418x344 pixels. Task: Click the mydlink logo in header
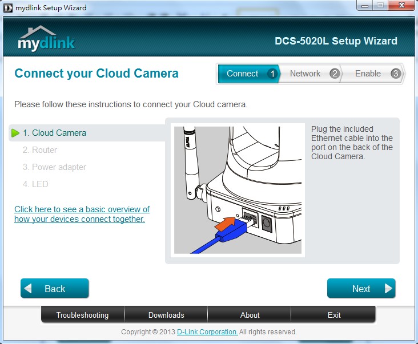[x=46, y=38]
